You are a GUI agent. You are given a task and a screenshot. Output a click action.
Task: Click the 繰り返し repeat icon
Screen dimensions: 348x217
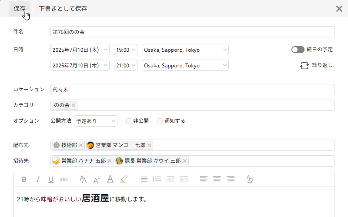click(304, 66)
